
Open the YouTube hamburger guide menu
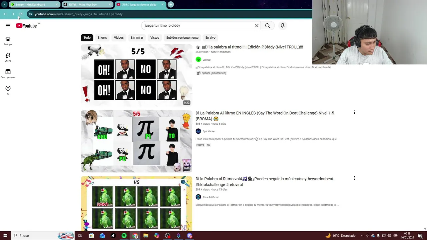click(8, 26)
